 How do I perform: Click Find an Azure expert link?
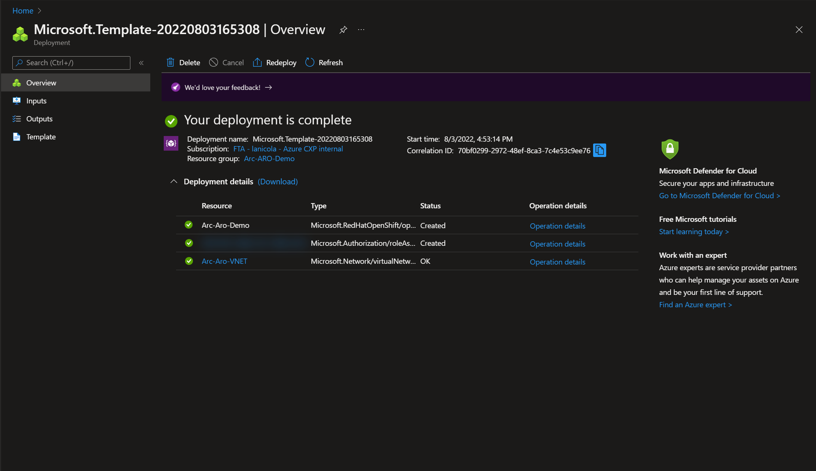pos(695,305)
